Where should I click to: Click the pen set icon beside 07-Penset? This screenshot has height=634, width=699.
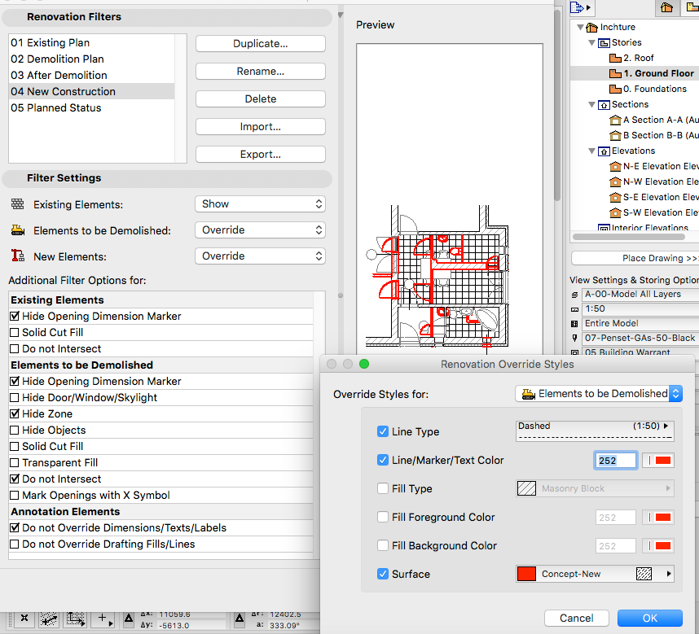tap(574, 339)
